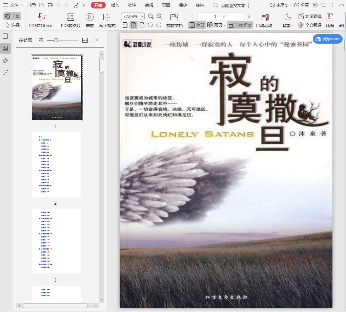Screen dimensions: 346x312
Task: Click the page number input field
Action: (x=220, y=16)
